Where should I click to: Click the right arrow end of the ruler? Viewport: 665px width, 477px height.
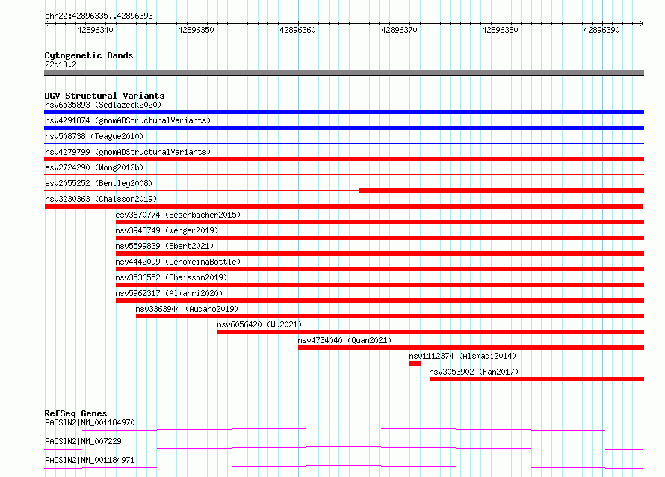pos(642,23)
